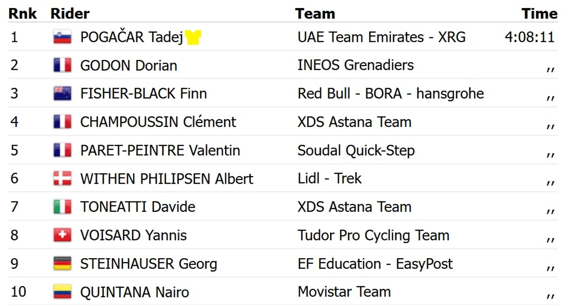This screenshot has width=562, height=305.
Task: Click the New Zealand flag icon
Action: coord(62,94)
